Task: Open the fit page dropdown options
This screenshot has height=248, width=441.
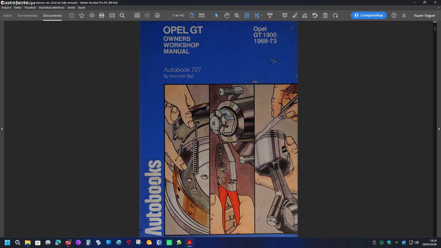Action: tap(258, 15)
